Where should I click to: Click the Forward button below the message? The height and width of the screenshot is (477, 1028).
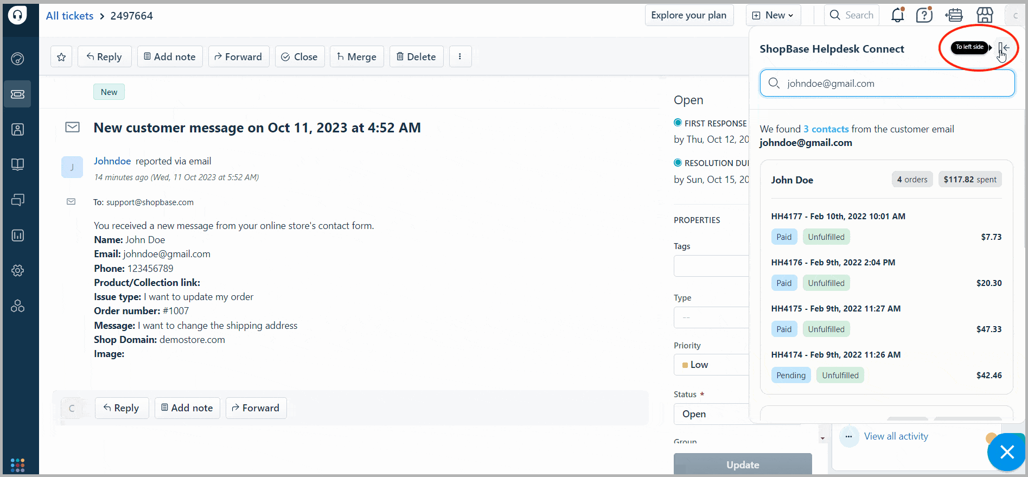(256, 408)
